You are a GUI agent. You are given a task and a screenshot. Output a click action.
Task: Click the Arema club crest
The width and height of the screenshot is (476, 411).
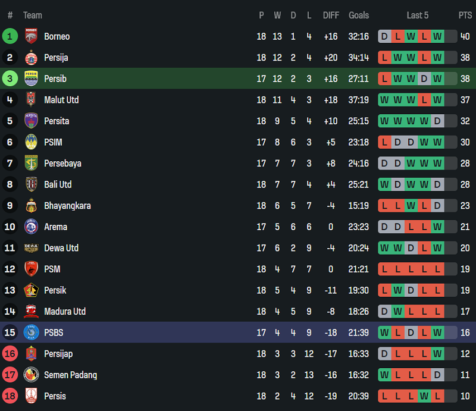[31, 227]
